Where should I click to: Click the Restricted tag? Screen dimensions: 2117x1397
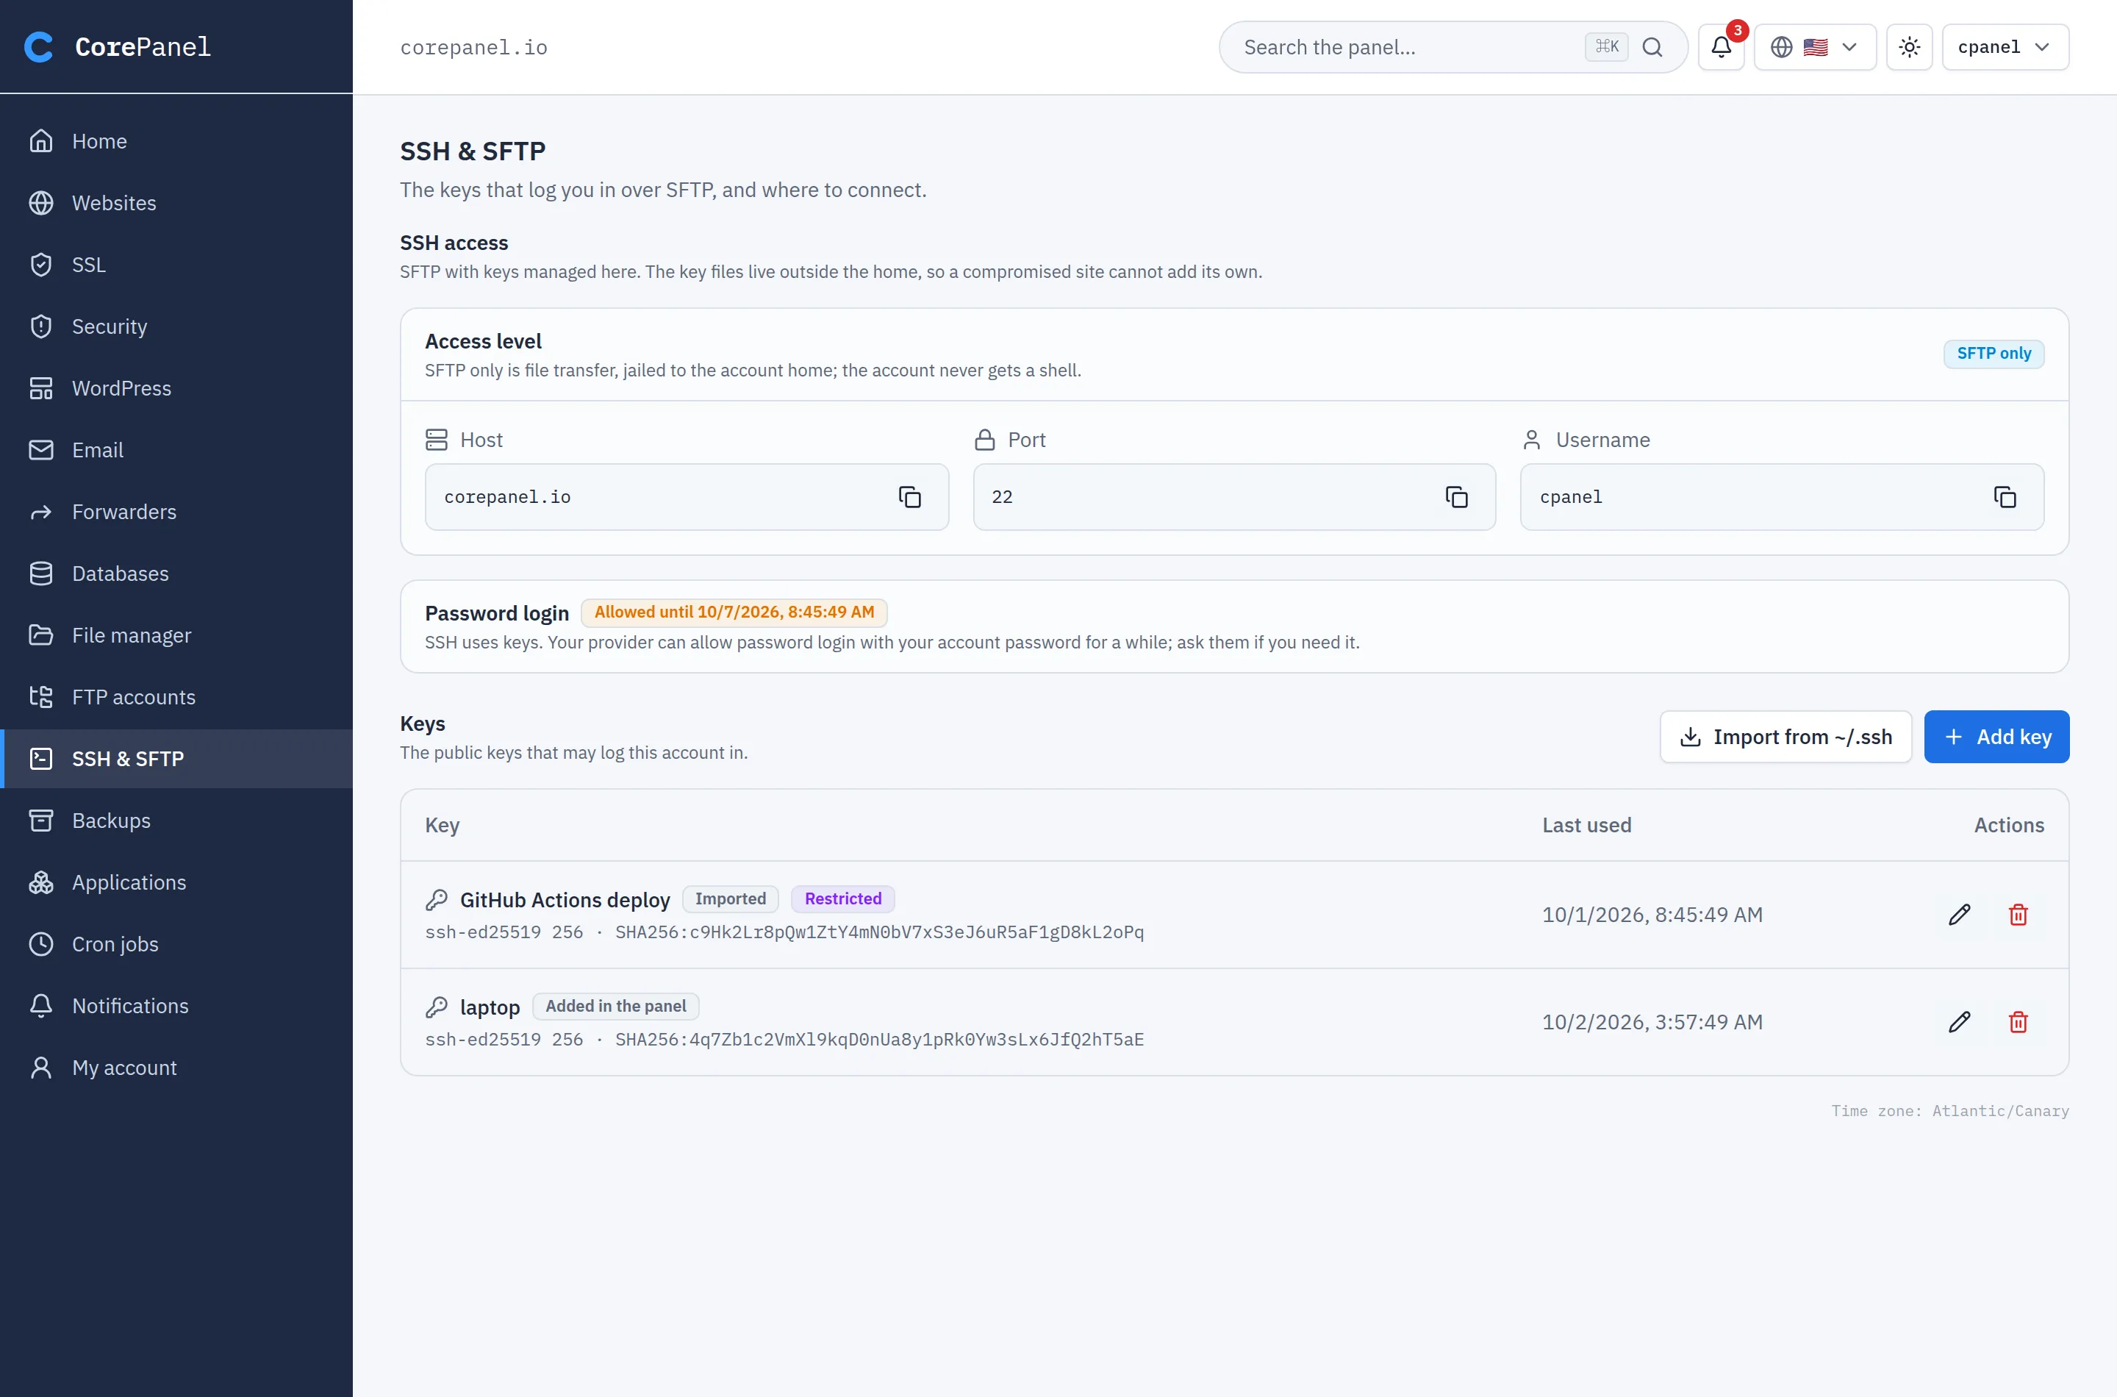click(842, 899)
